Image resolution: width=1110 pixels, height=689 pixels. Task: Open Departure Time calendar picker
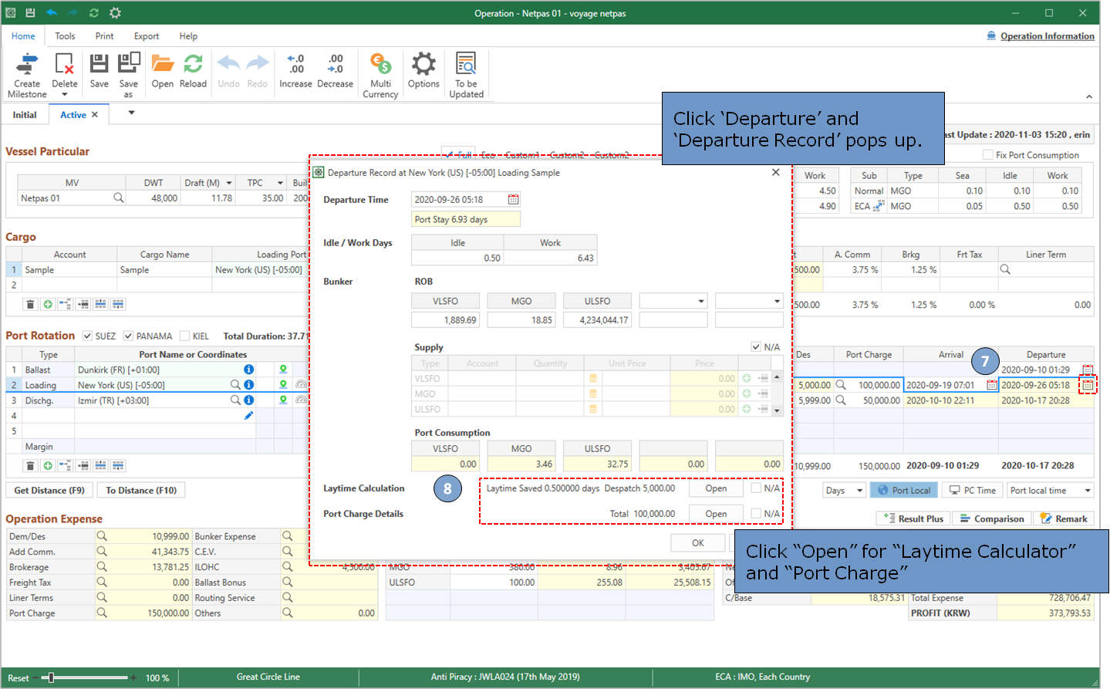(513, 200)
